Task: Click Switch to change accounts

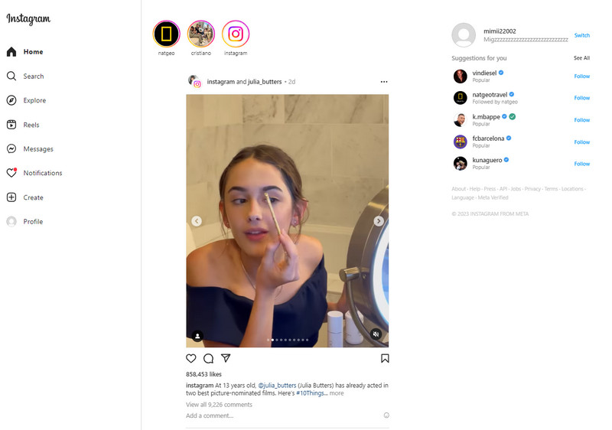Action: (x=581, y=35)
